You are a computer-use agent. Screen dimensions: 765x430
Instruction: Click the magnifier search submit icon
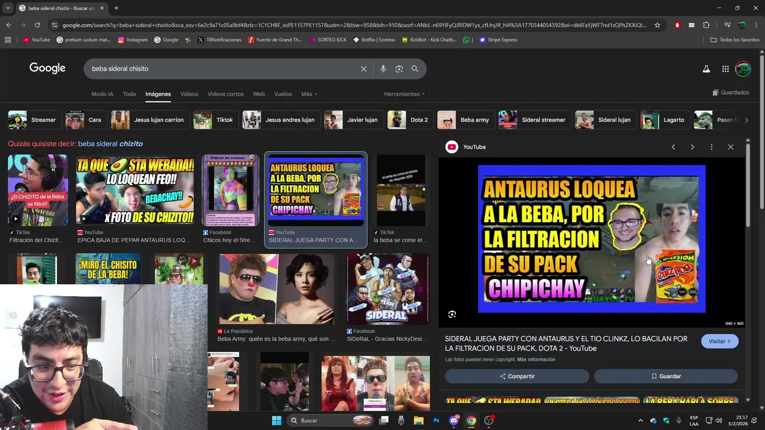coord(415,69)
